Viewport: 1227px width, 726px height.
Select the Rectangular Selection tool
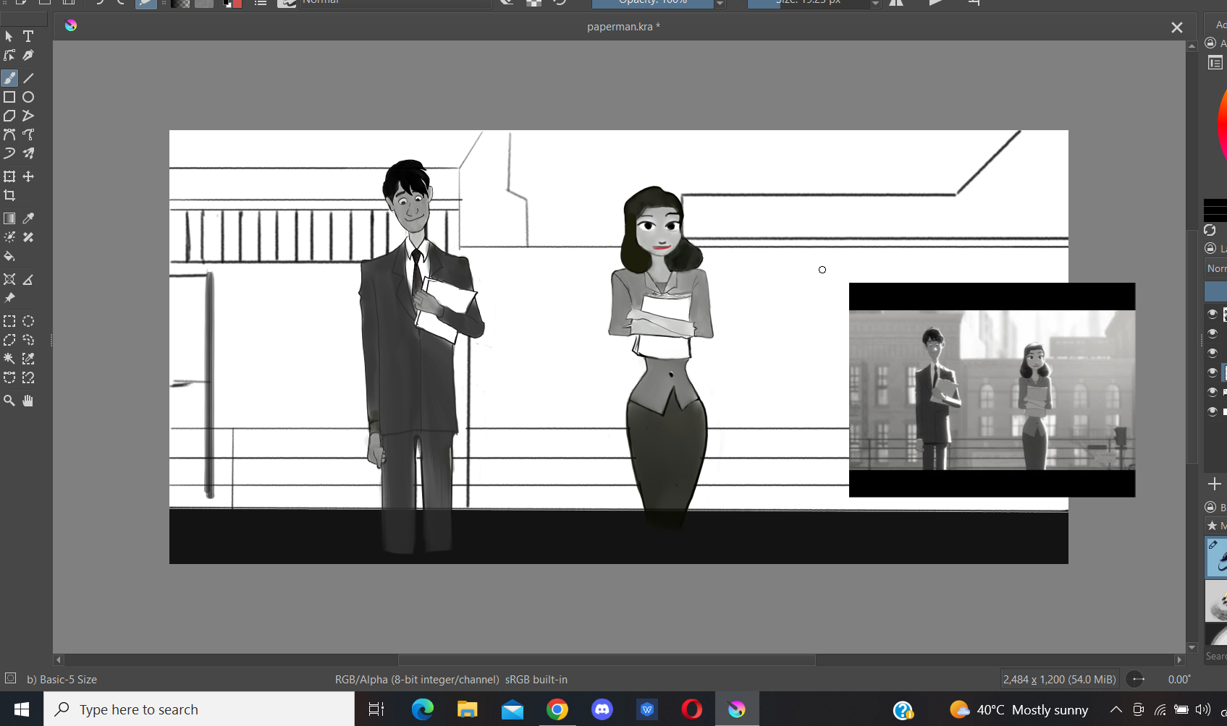[9, 321]
